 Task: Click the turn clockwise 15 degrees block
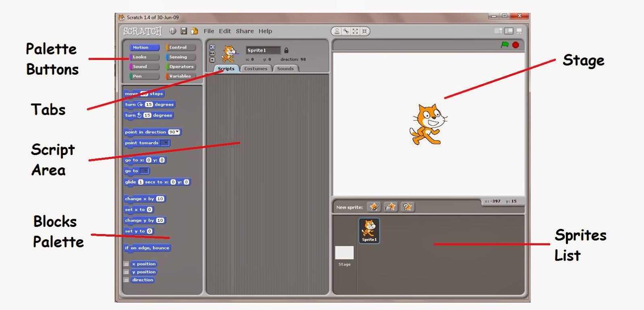[x=149, y=104]
